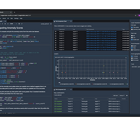The width and height of the screenshot is (140, 129).
Task: Select Summary statistics data type
Action: pos(132,29)
